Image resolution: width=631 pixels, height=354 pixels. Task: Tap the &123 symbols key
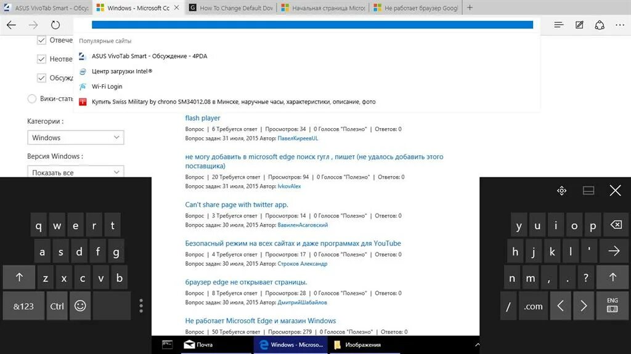[x=23, y=306]
